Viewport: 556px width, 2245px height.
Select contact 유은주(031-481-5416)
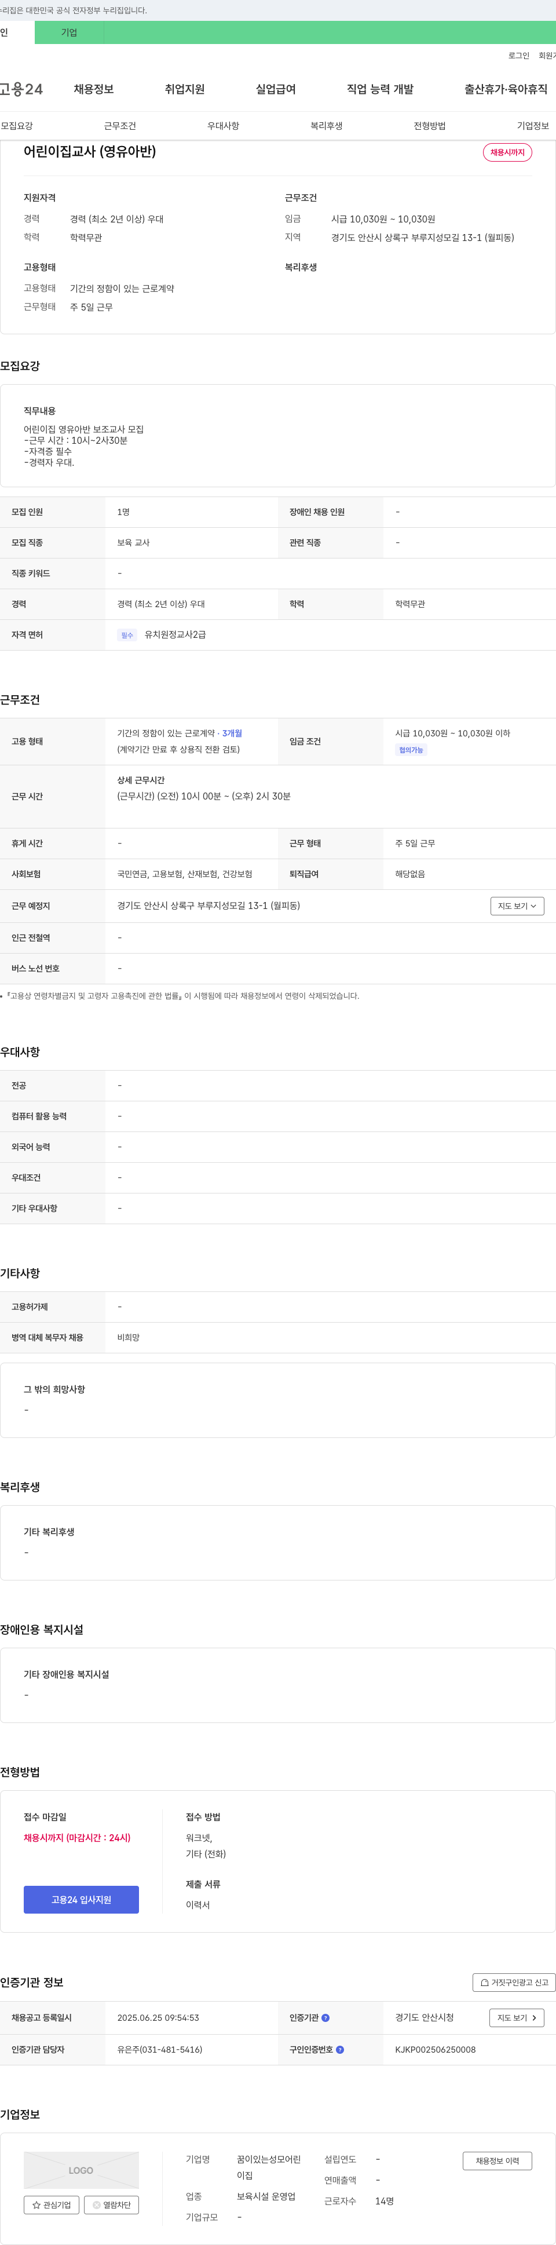click(x=159, y=2050)
